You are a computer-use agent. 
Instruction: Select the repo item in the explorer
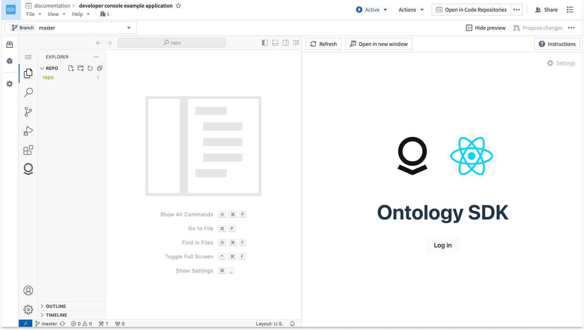(x=72, y=77)
